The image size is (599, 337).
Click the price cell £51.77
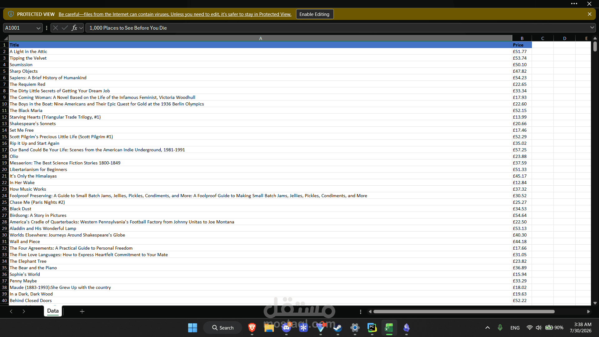coord(522,51)
